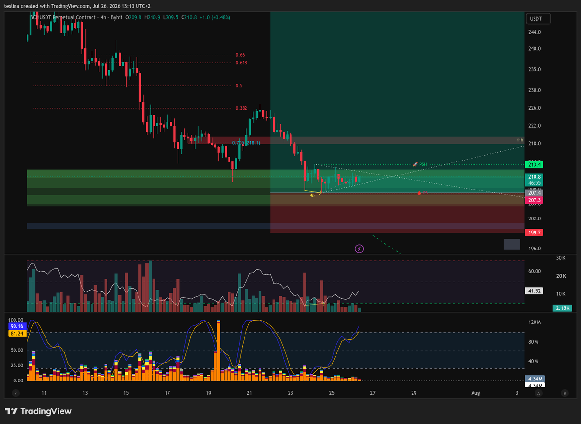Select the pink 207.3 price label
The height and width of the screenshot is (424, 581).
[535, 200]
